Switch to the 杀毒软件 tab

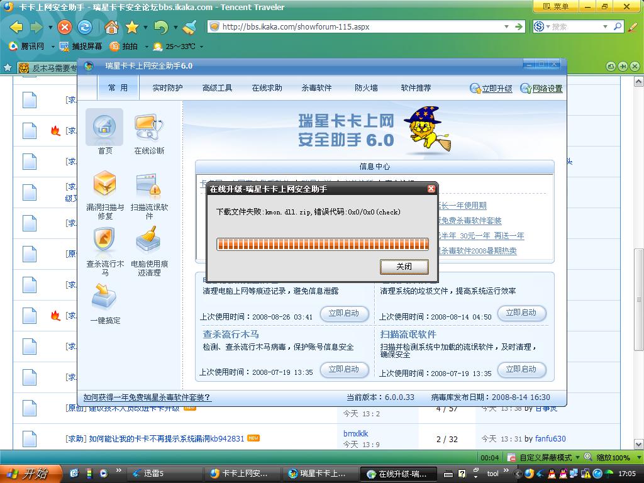[x=317, y=88]
